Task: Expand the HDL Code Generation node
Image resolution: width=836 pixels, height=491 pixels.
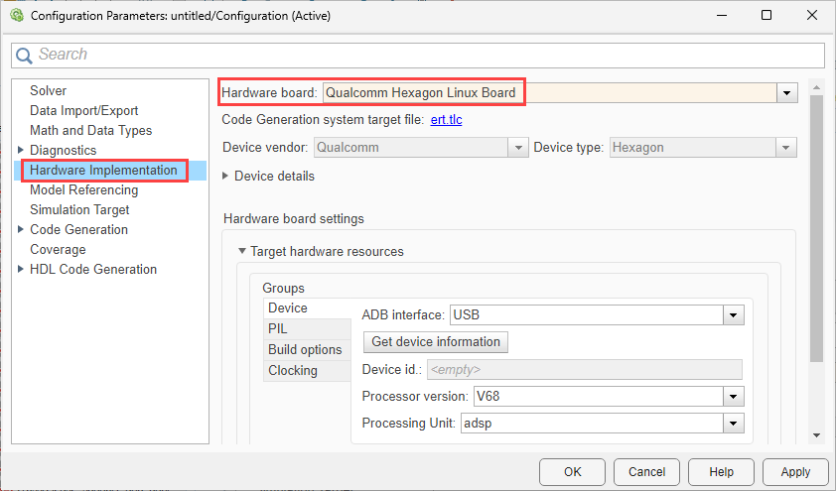Action: [22, 270]
